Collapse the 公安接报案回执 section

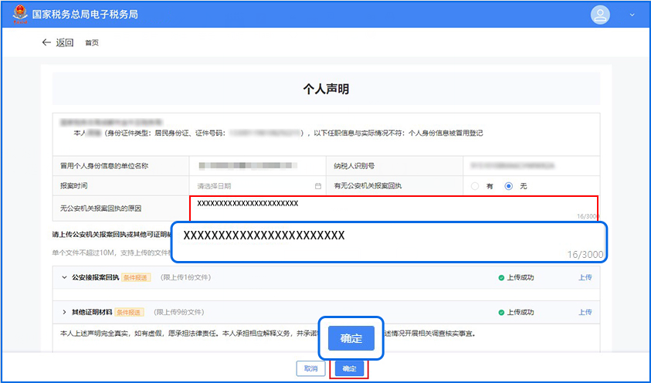click(63, 277)
